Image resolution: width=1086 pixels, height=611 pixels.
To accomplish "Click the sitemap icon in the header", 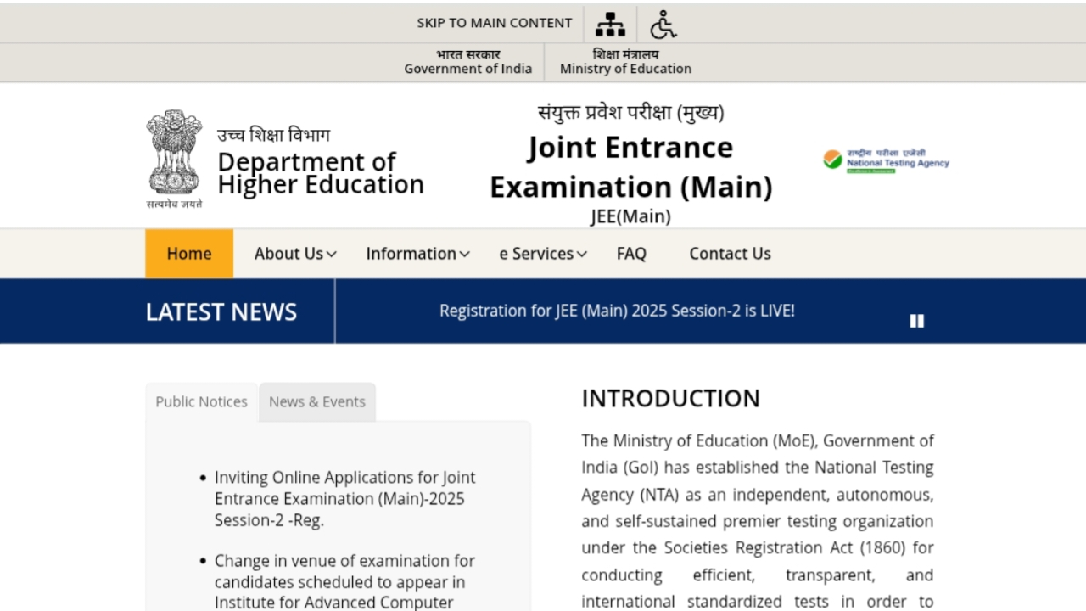I will (x=610, y=24).
